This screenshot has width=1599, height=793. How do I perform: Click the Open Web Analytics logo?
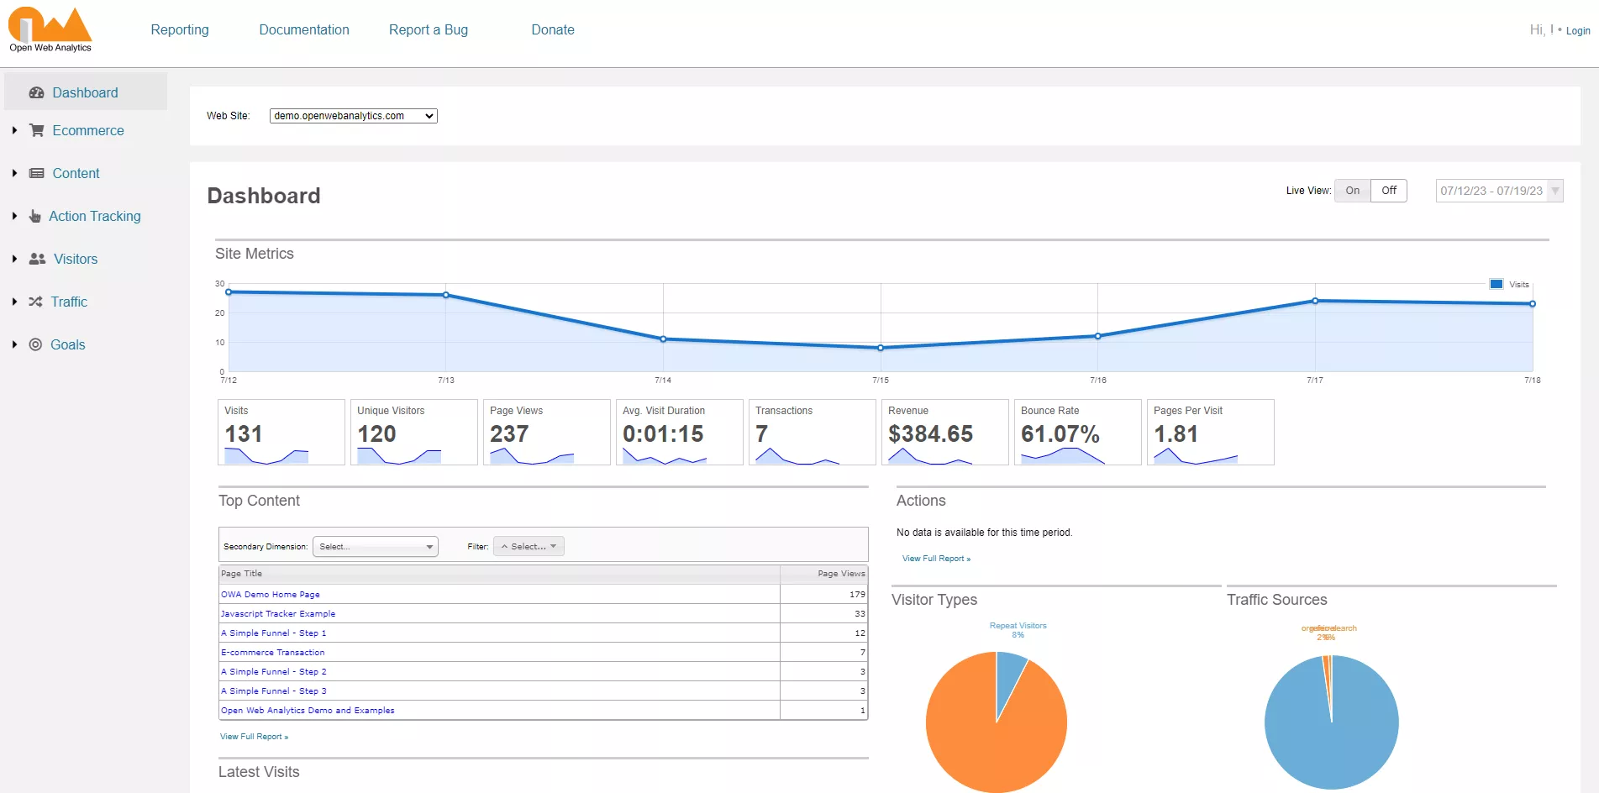click(50, 29)
